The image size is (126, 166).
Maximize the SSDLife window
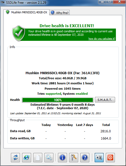pos(109,2)
